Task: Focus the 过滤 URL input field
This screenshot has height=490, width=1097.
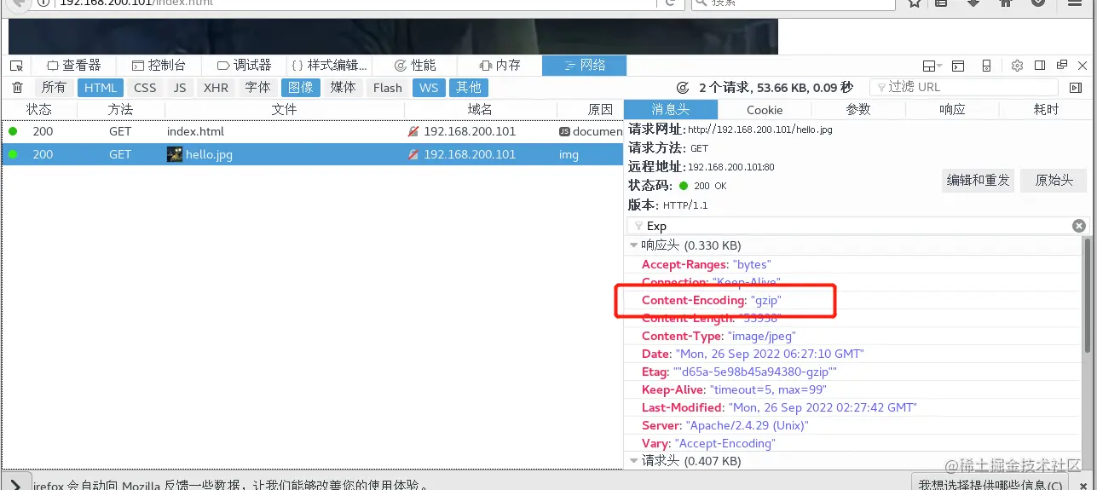Action: [964, 87]
